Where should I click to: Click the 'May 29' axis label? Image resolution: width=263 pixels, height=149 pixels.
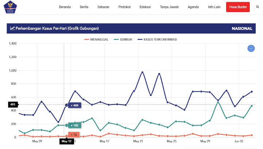(x=205, y=141)
